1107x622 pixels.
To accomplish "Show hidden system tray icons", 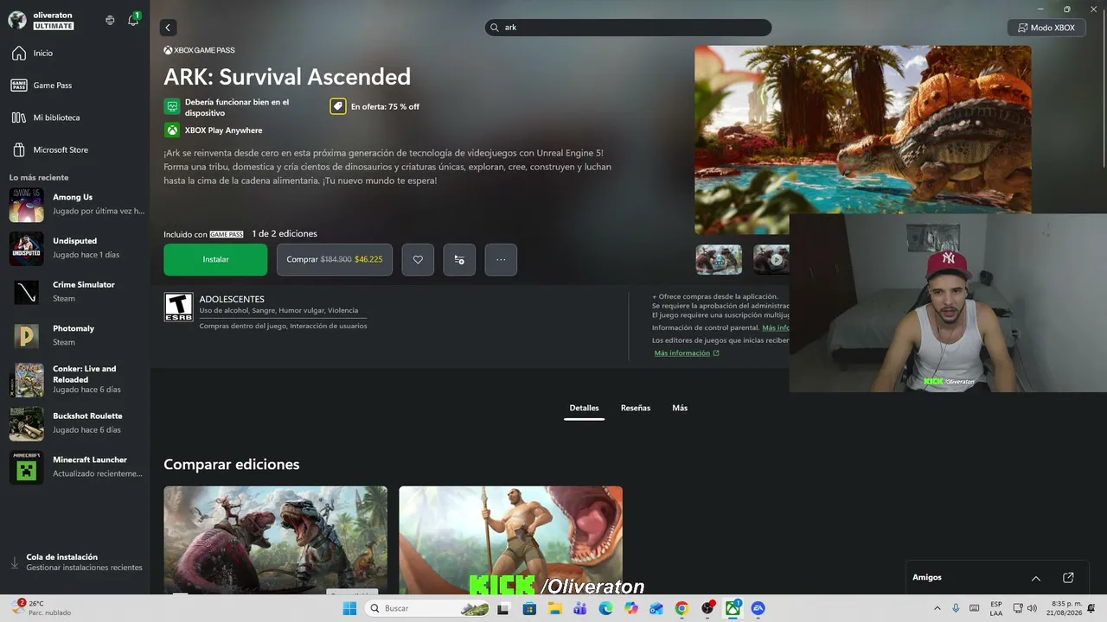I will point(937,608).
